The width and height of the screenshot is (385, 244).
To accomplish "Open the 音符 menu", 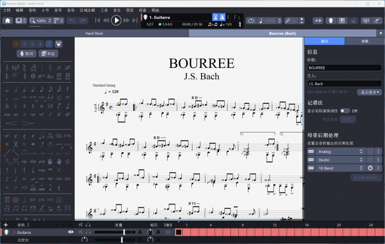I will pos(58,10).
